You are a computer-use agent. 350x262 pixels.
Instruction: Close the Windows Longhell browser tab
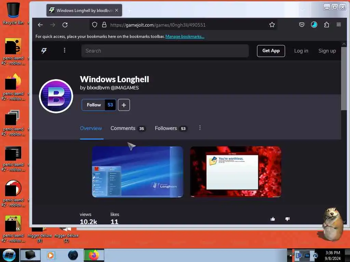(117, 10)
